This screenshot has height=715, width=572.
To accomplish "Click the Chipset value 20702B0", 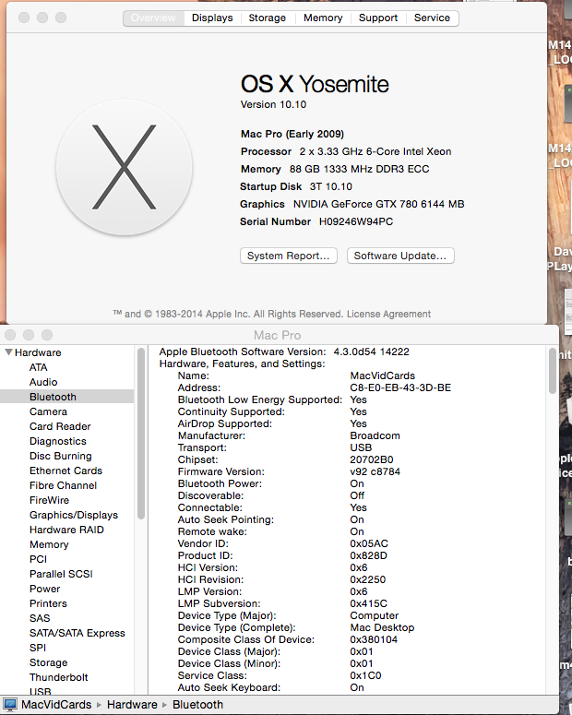I will pyautogui.click(x=371, y=459).
